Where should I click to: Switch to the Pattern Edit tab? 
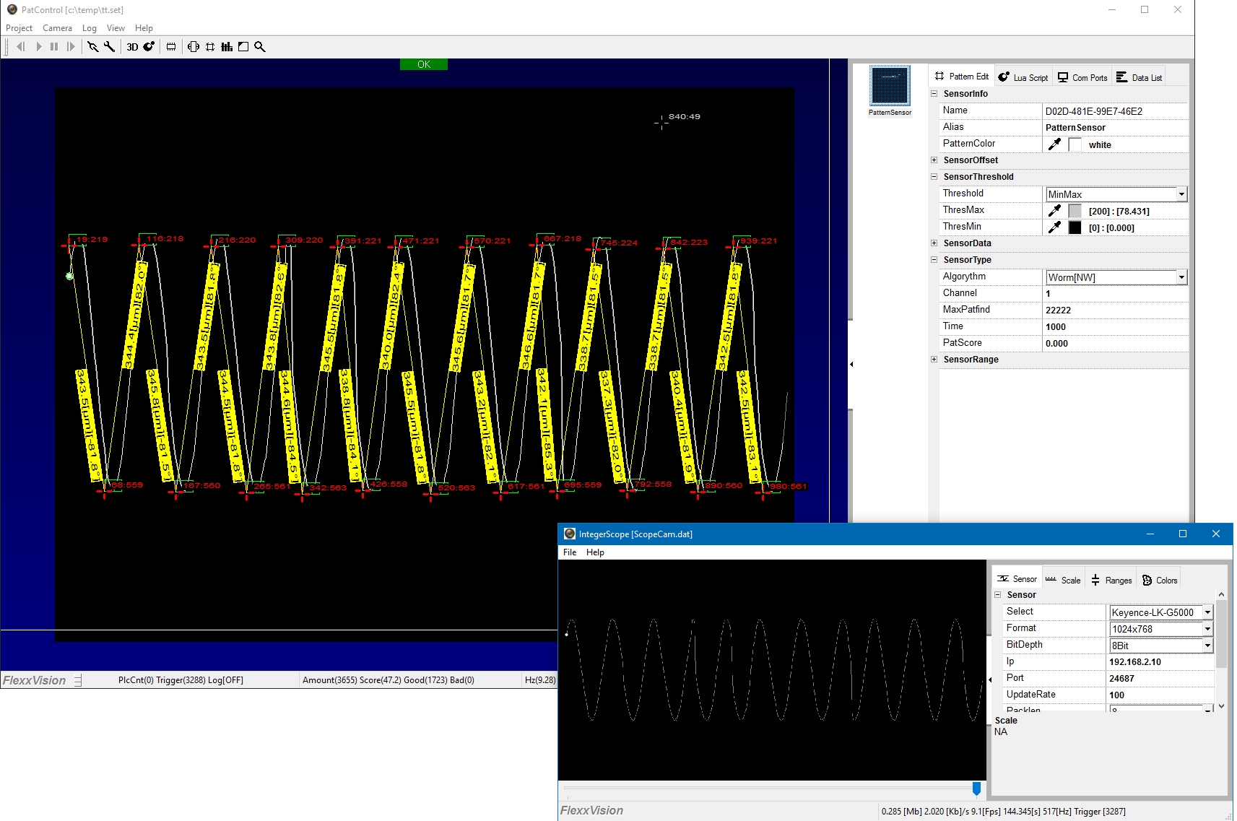click(961, 77)
